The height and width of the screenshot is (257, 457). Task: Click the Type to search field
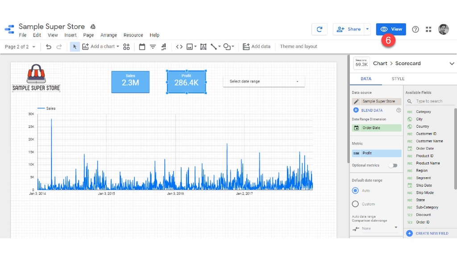pyautogui.click(x=429, y=101)
